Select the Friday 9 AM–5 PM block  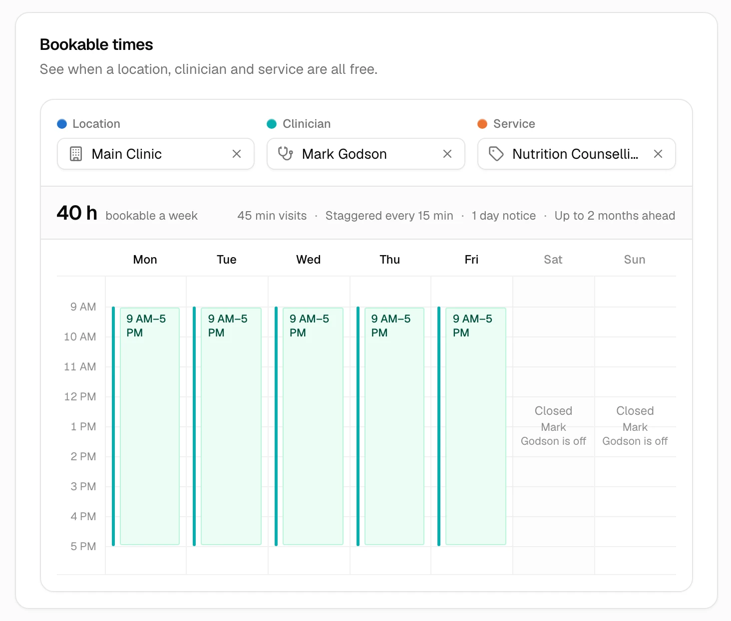click(476, 426)
